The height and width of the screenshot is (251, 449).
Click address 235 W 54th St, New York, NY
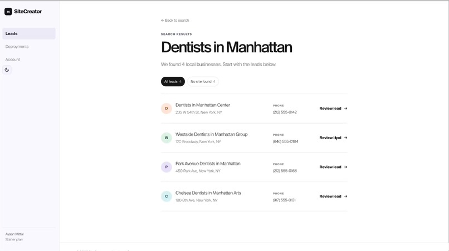click(x=199, y=112)
